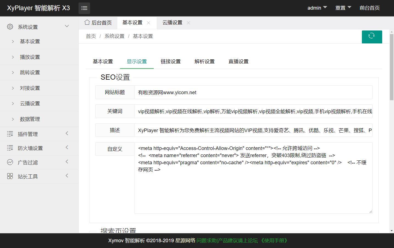Close the 云播设置 tab

point(188,23)
